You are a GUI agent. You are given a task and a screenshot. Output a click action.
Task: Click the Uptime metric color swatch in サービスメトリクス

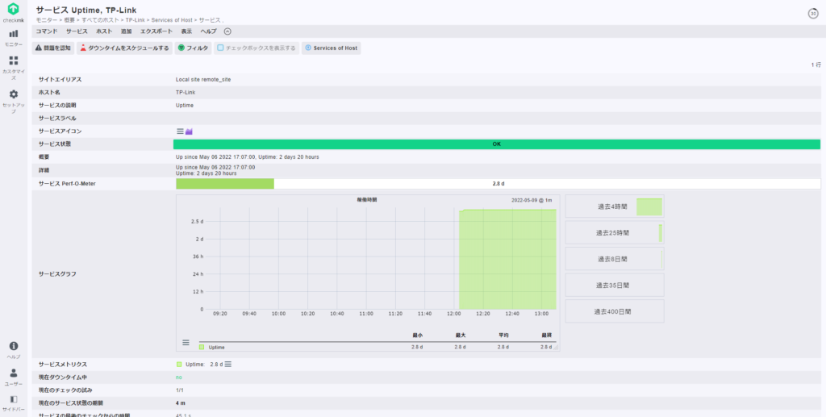tap(179, 365)
